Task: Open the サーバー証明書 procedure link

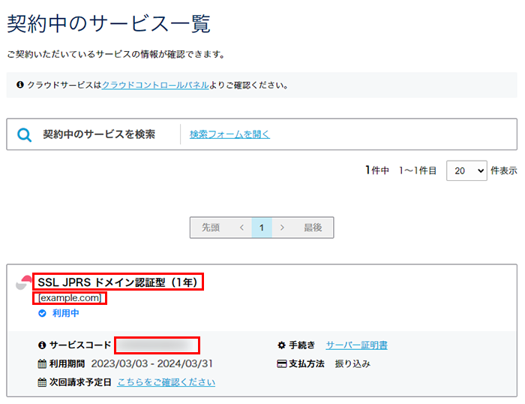Action: point(356,345)
